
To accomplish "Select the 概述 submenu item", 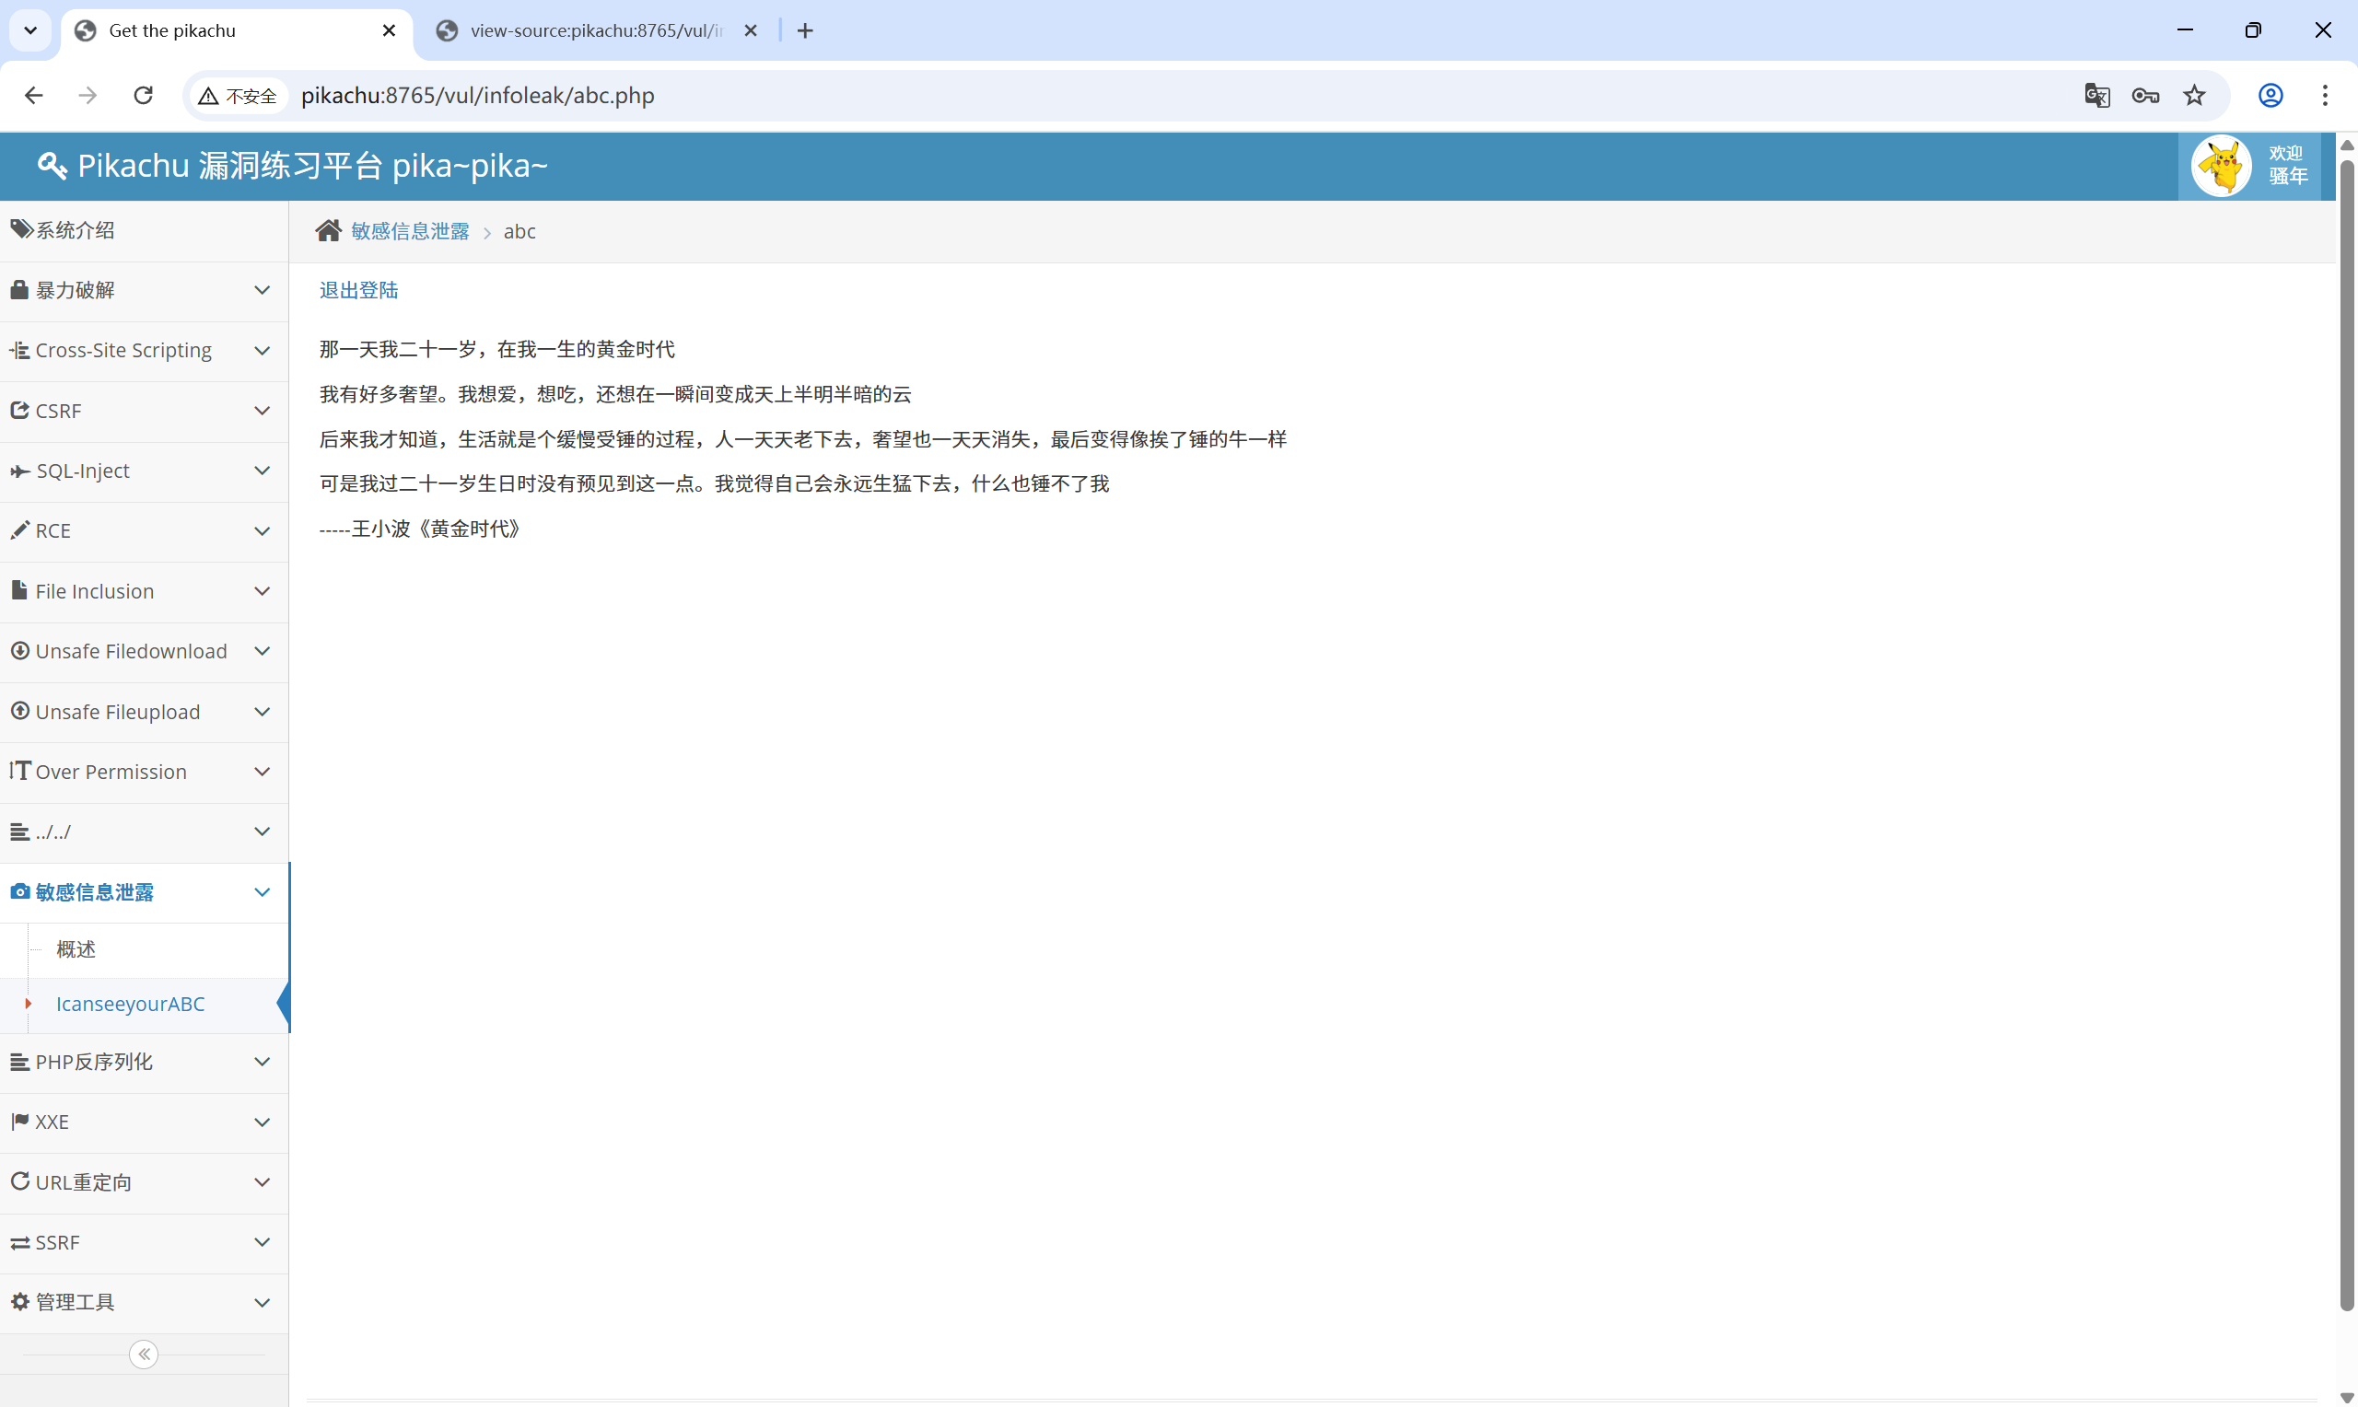I will point(76,949).
